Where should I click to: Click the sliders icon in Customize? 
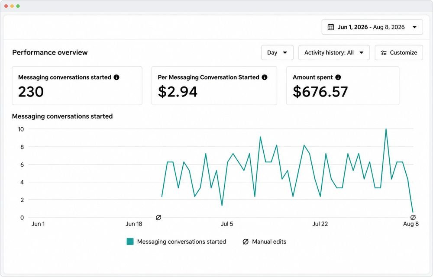tap(384, 53)
